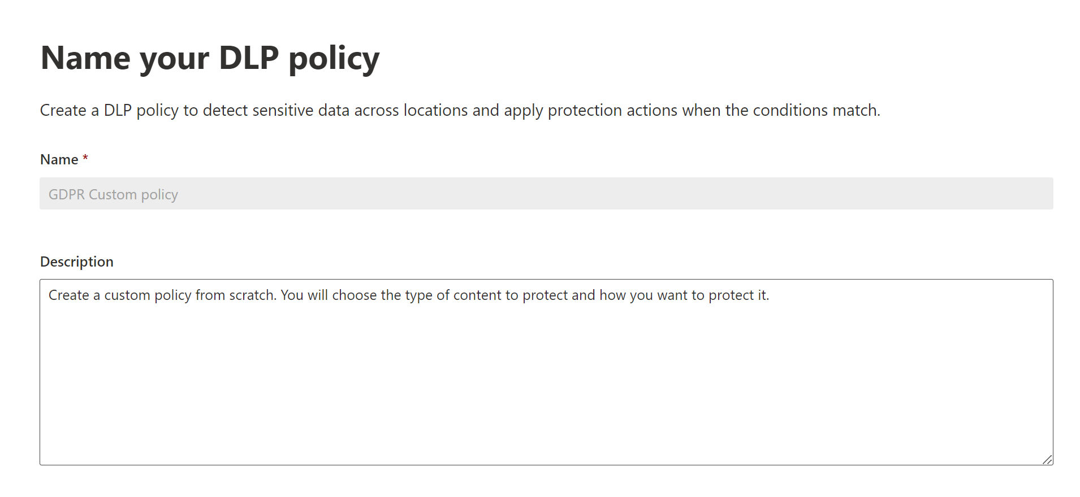The height and width of the screenshot is (497, 1080).
Task: Click the "Name your DLP policy" heading
Action: coord(210,58)
